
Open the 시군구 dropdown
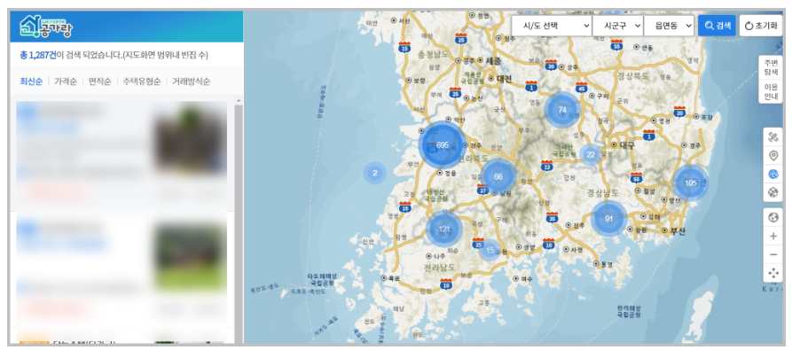[x=618, y=26]
